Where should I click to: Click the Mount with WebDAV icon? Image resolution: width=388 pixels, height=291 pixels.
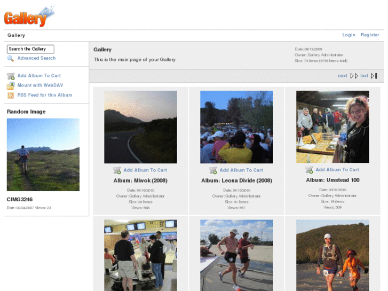(x=11, y=85)
